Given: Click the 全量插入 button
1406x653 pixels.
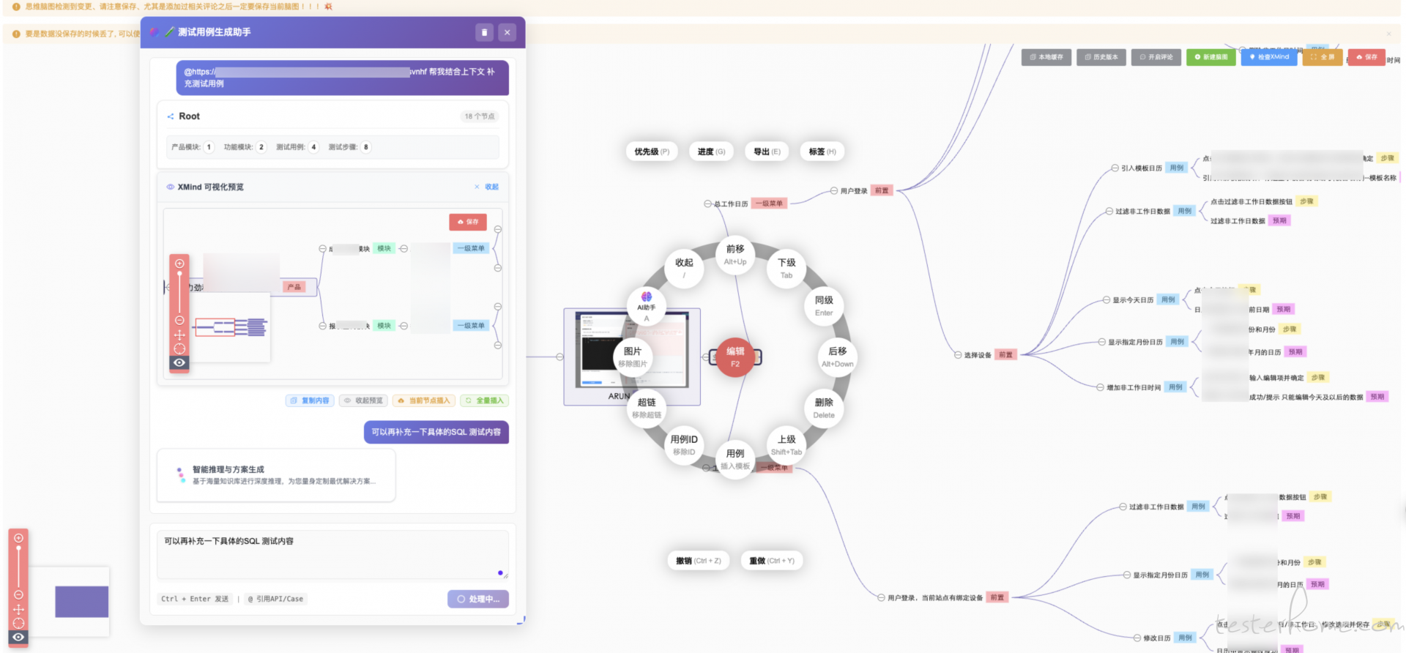Looking at the screenshot, I should click(x=484, y=400).
